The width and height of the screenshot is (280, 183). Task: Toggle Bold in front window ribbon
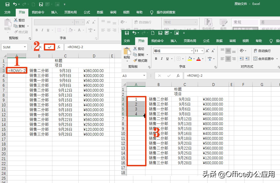click(156, 59)
